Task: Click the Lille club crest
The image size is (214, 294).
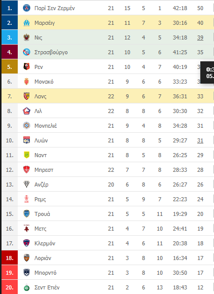Action: (27, 111)
